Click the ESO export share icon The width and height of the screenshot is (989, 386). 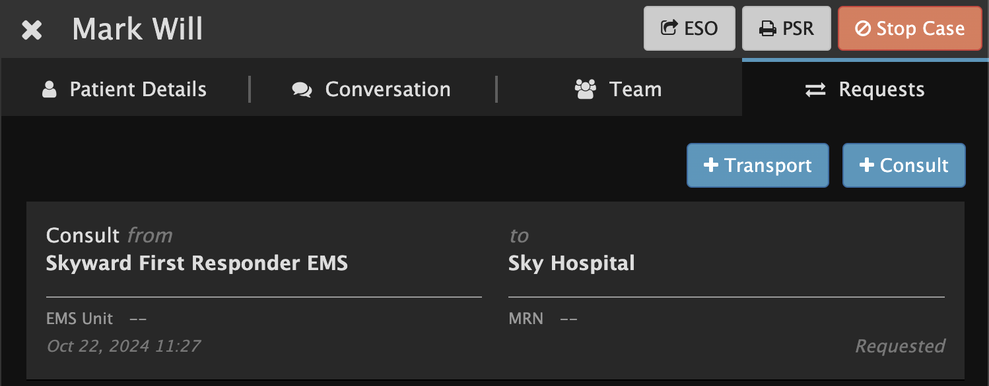pyautogui.click(x=669, y=28)
